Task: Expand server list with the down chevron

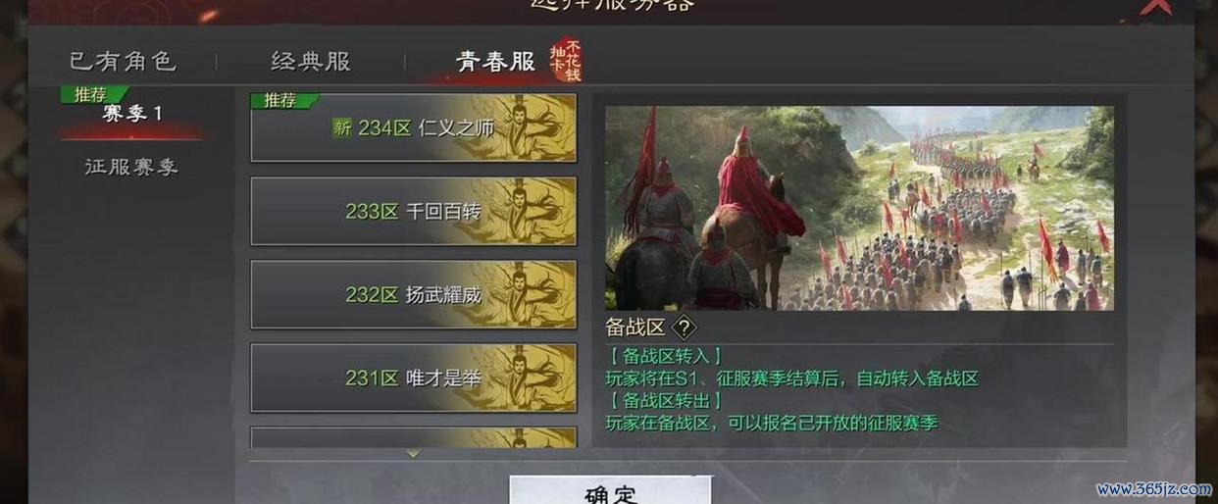Action: coord(413,454)
